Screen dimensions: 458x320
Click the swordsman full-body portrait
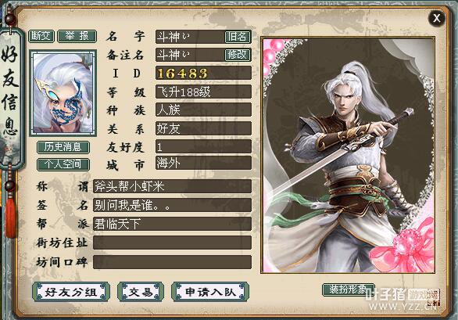click(348, 155)
